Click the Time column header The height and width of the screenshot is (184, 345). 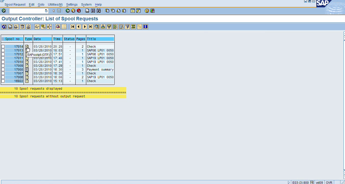(x=57, y=39)
